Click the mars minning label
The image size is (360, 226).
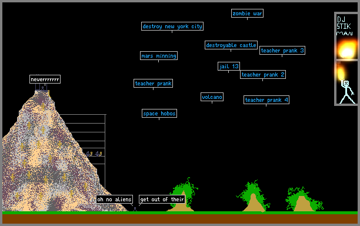coord(159,55)
